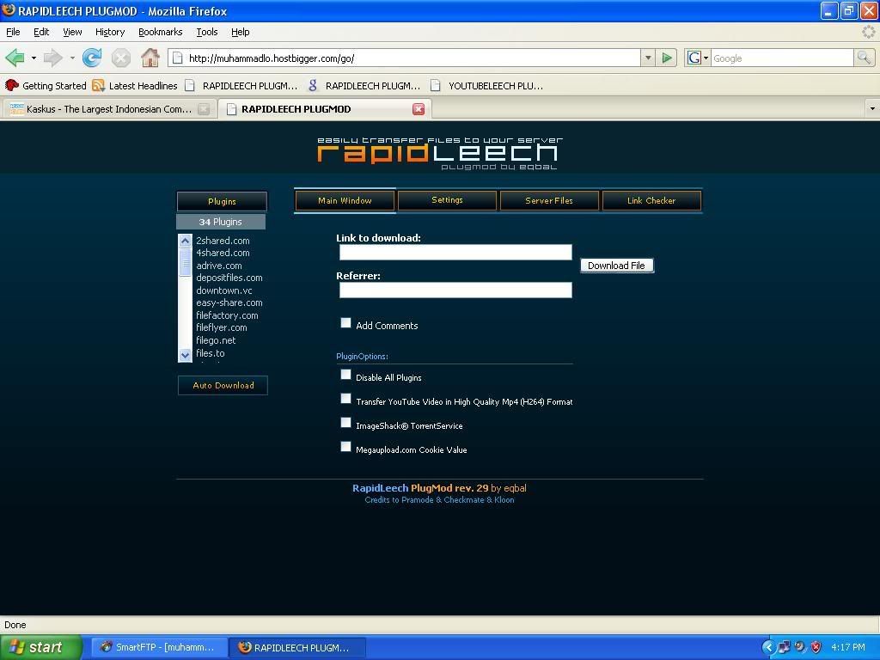Click the Stop loading button

pos(120,58)
